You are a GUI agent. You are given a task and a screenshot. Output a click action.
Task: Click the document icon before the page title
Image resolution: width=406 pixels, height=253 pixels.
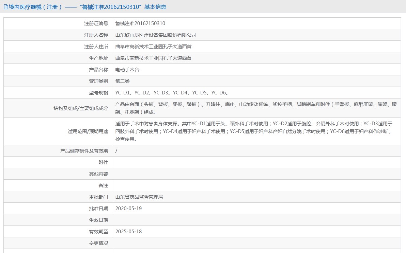6,7
